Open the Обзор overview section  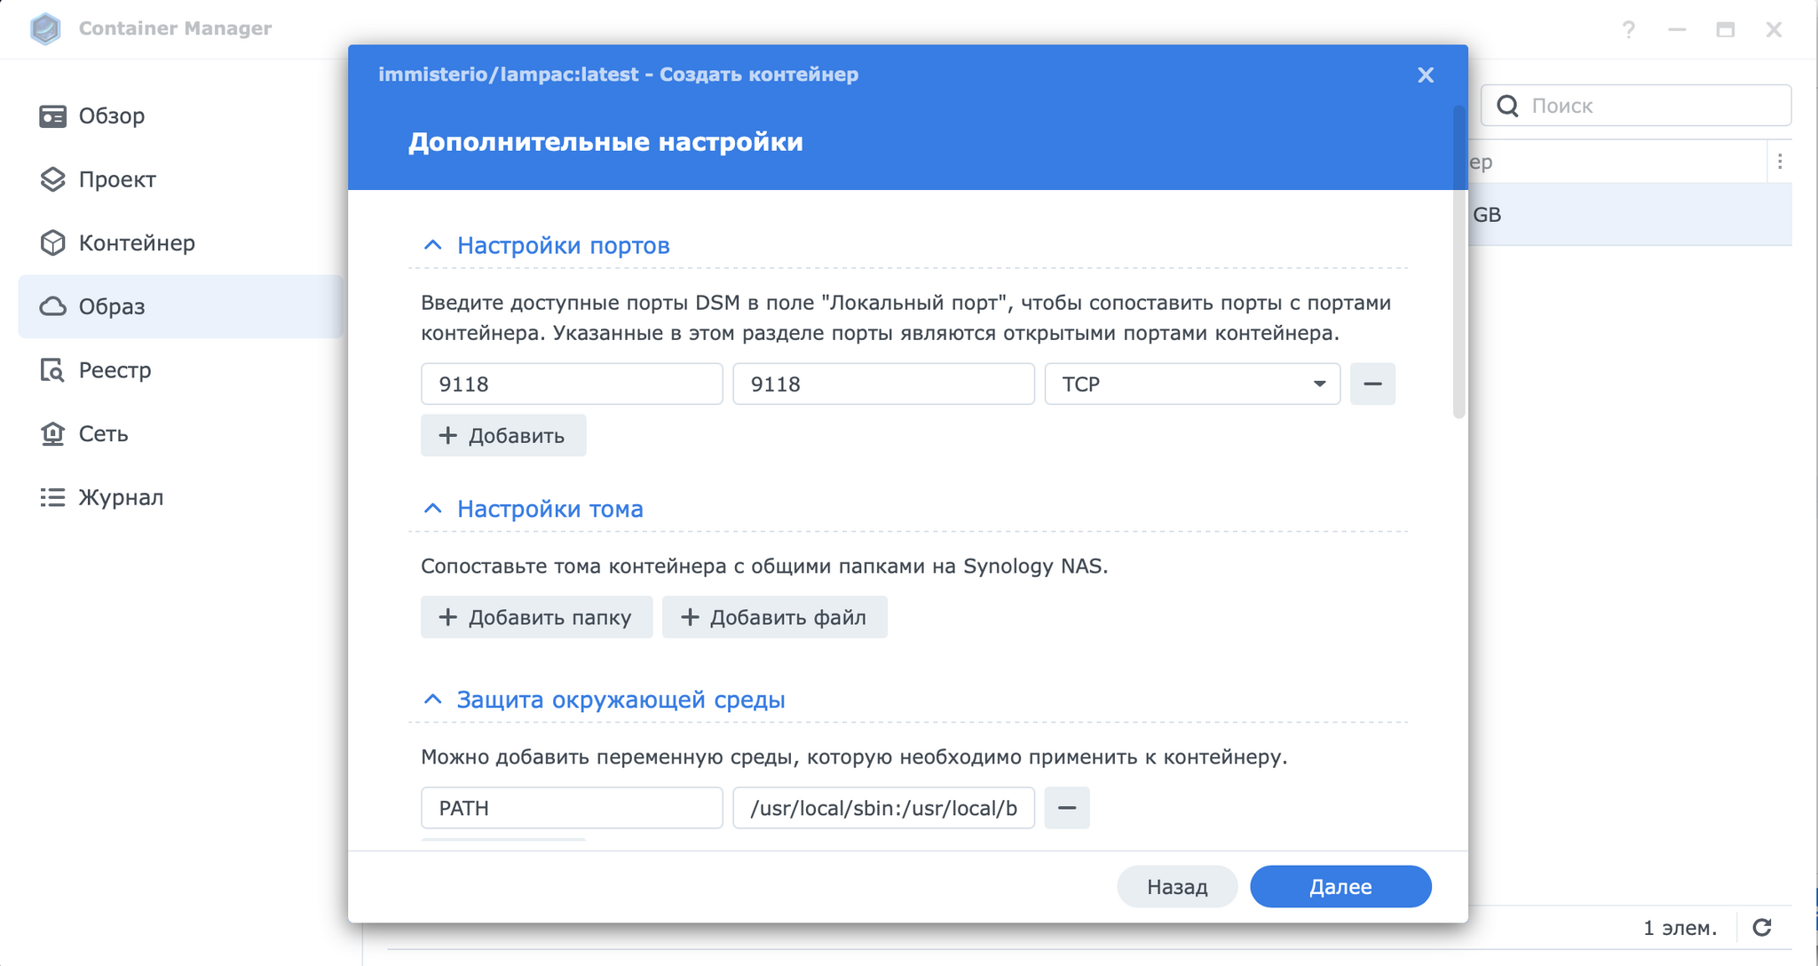111,116
